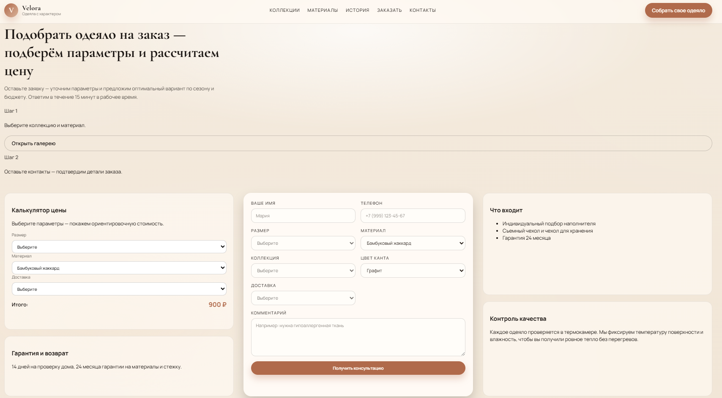Expand calculator Размер dropdown

click(x=119, y=247)
